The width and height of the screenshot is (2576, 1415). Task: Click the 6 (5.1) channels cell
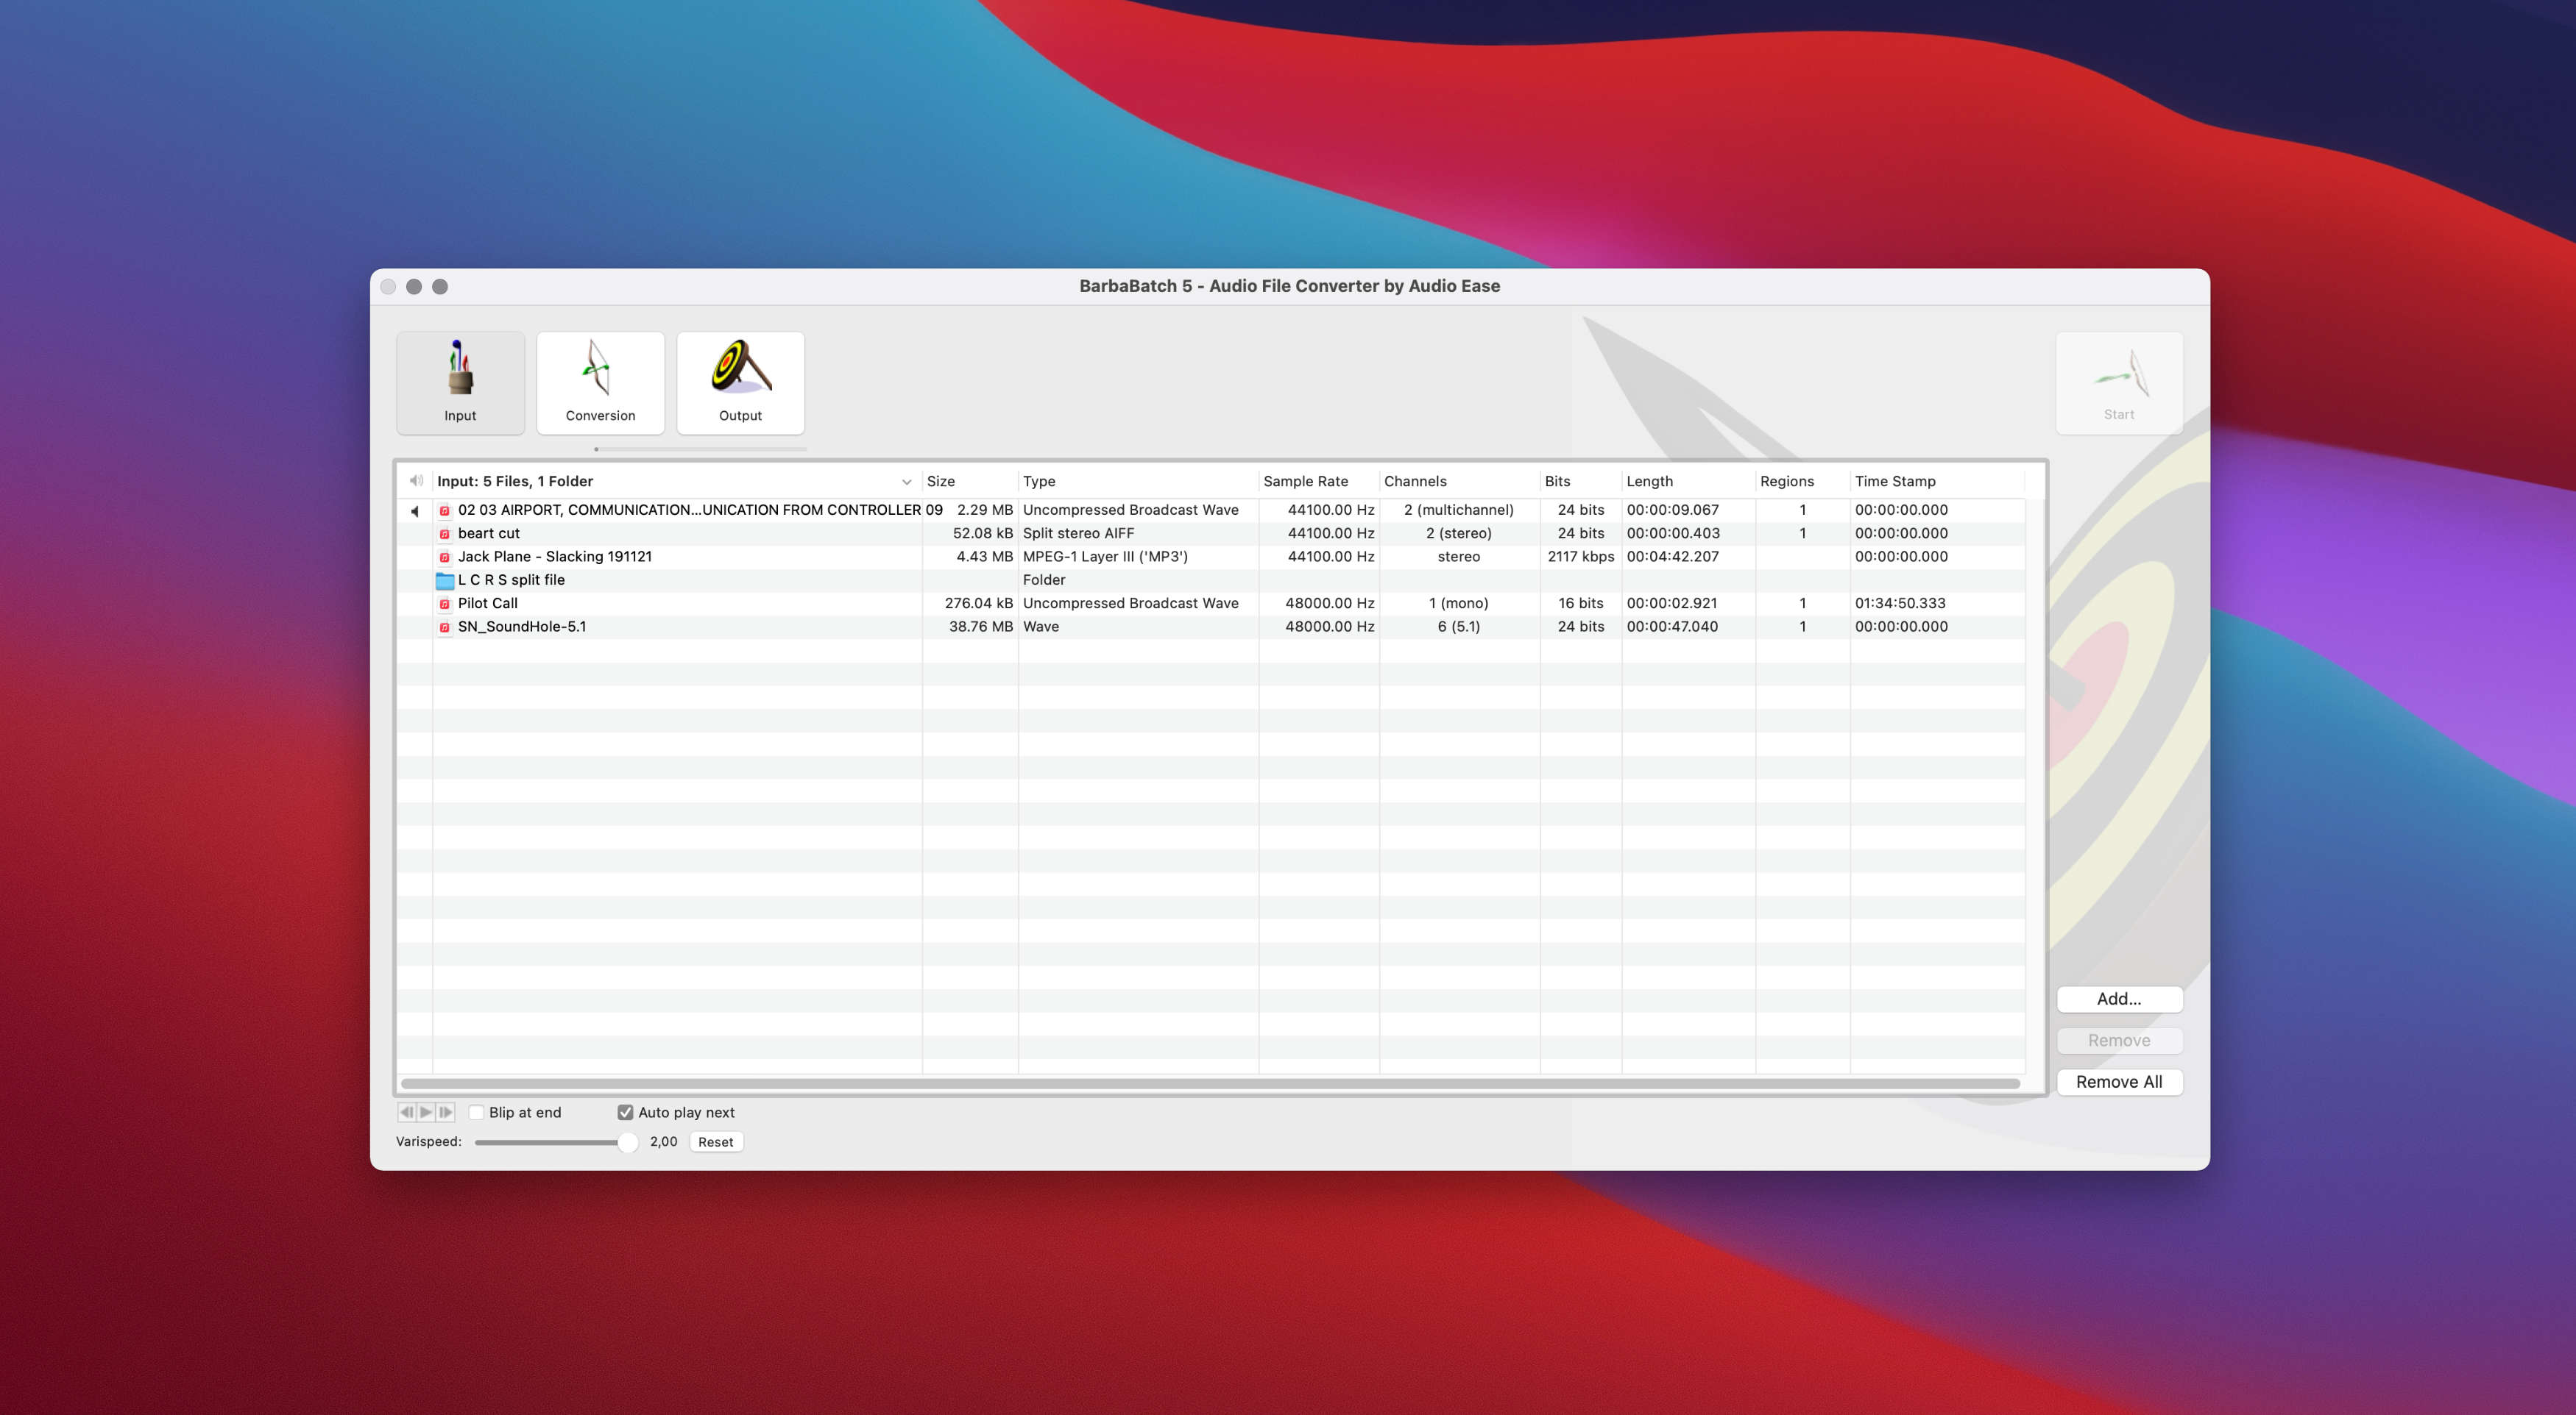tap(1459, 627)
